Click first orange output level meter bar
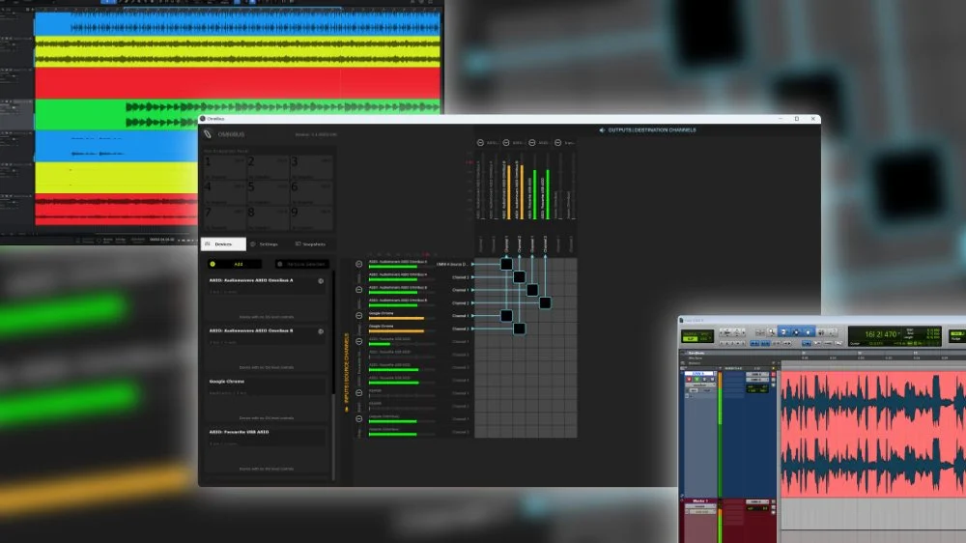 (509, 191)
